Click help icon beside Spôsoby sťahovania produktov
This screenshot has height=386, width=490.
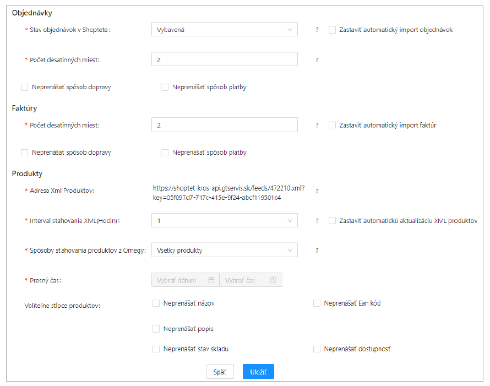pos(317,251)
